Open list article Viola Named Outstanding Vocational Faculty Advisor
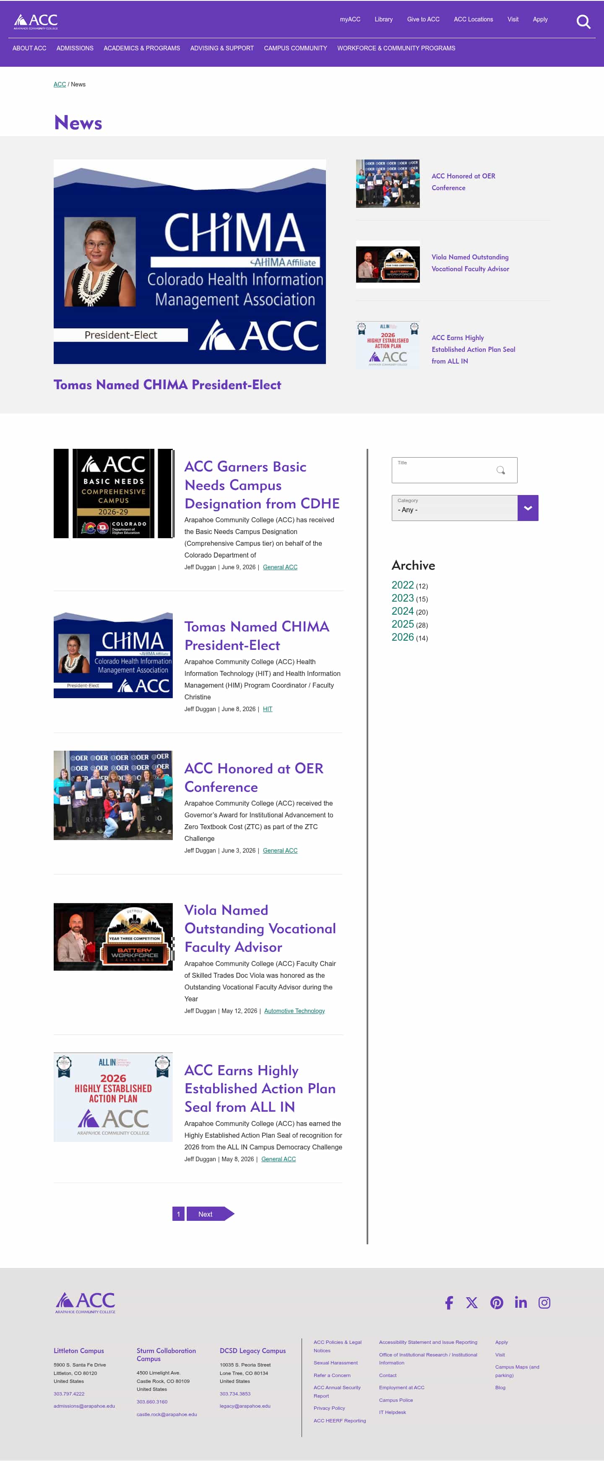 (260, 928)
